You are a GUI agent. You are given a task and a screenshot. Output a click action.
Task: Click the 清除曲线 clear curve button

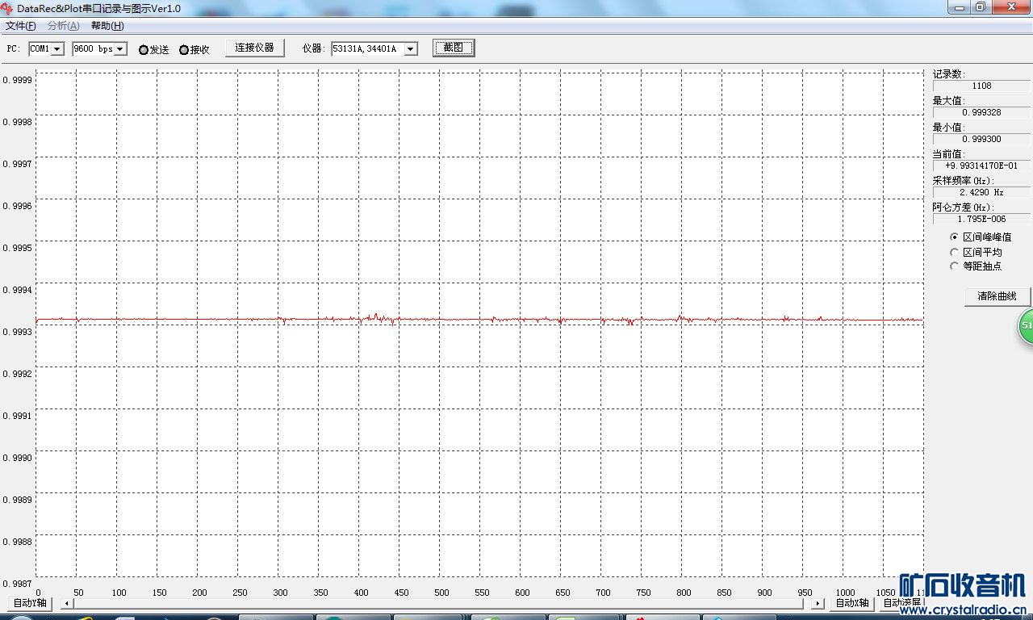pyautogui.click(x=997, y=296)
